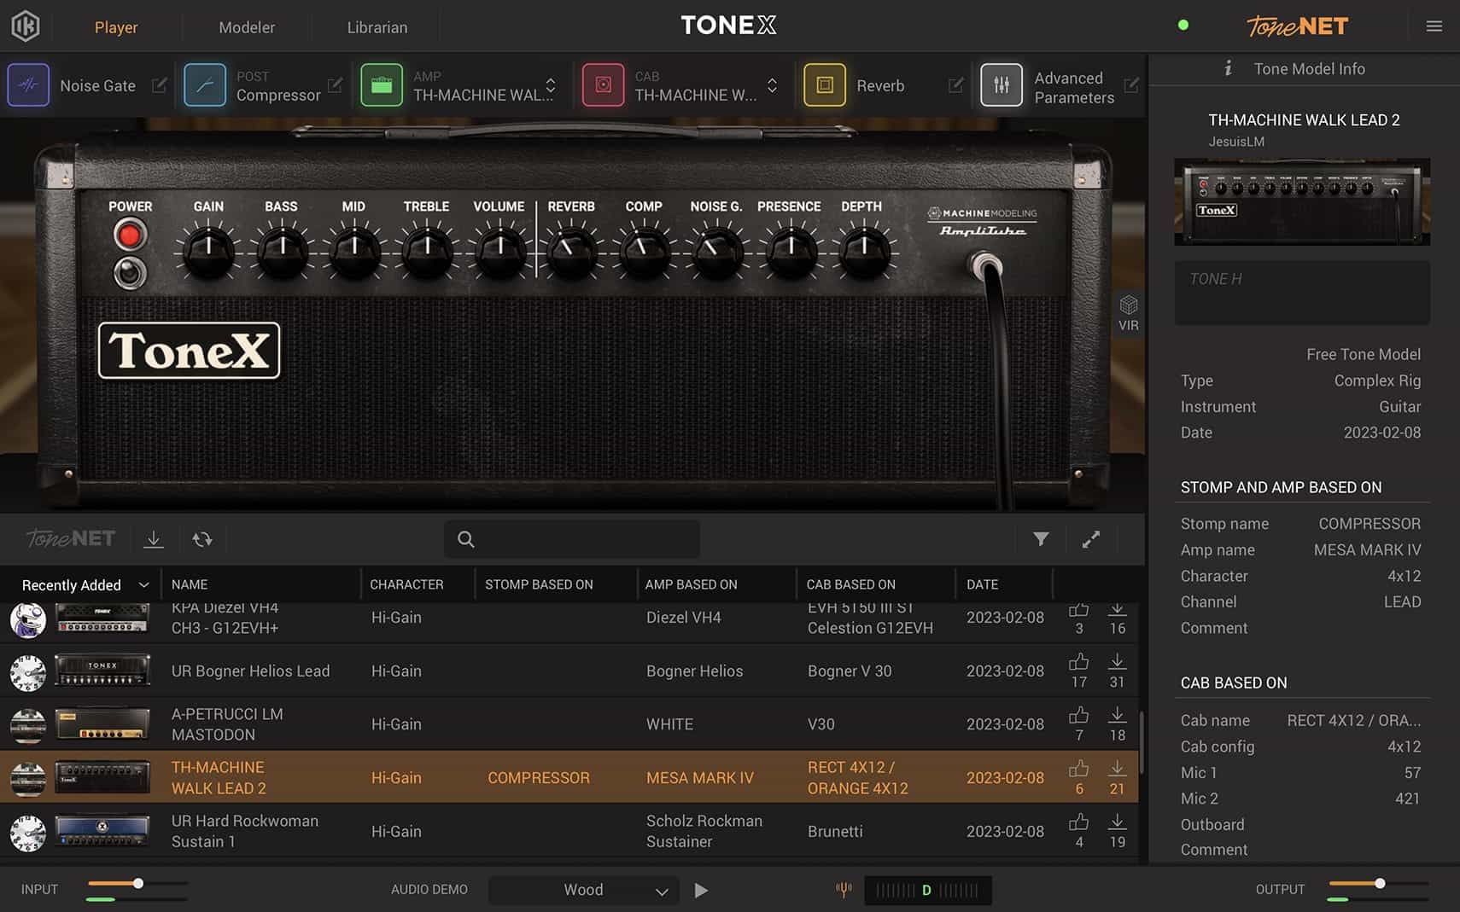Open the AMP model selector arrows
This screenshot has height=912, width=1460.
coord(551,85)
